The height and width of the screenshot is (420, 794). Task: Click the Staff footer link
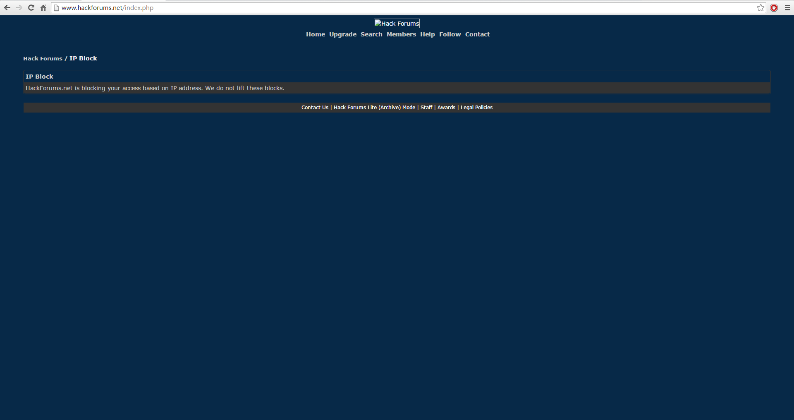pyautogui.click(x=426, y=108)
